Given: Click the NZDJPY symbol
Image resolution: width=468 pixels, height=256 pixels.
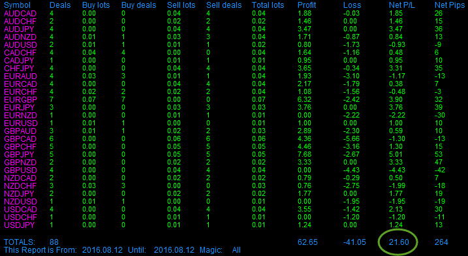Looking at the screenshot, I should tap(19, 193).
